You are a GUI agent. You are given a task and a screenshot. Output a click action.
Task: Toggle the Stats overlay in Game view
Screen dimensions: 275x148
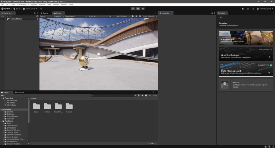(145, 16)
